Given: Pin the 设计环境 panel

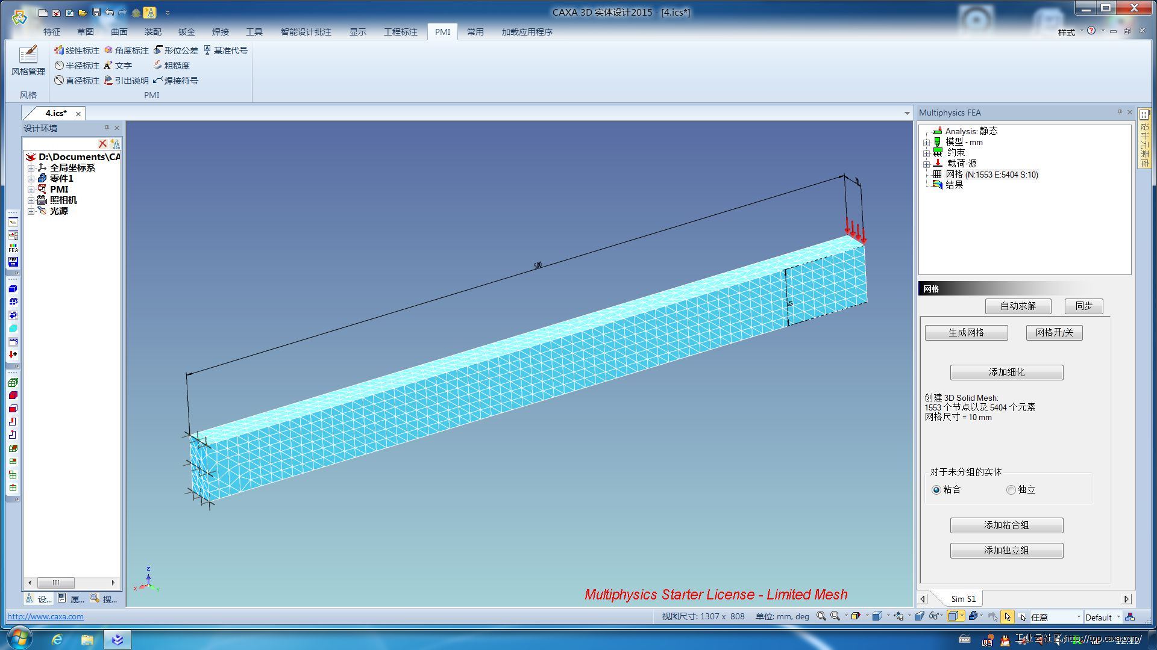Looking at the screenshot, I should pos(107,128).
